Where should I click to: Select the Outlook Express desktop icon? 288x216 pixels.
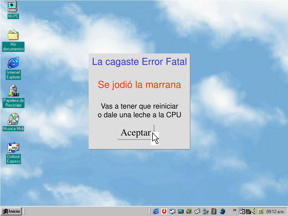(x=13, y=153)
